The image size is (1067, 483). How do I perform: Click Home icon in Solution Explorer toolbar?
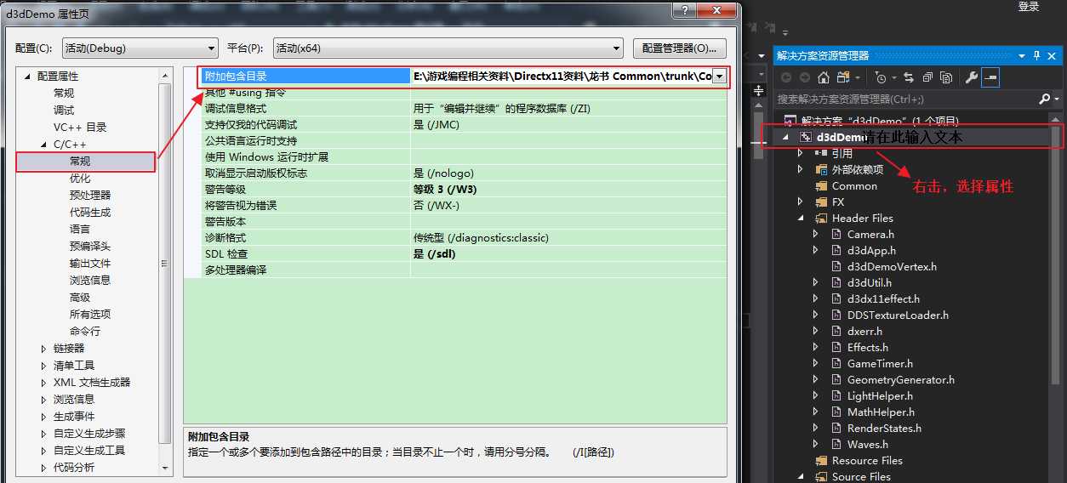coord(823,77)
